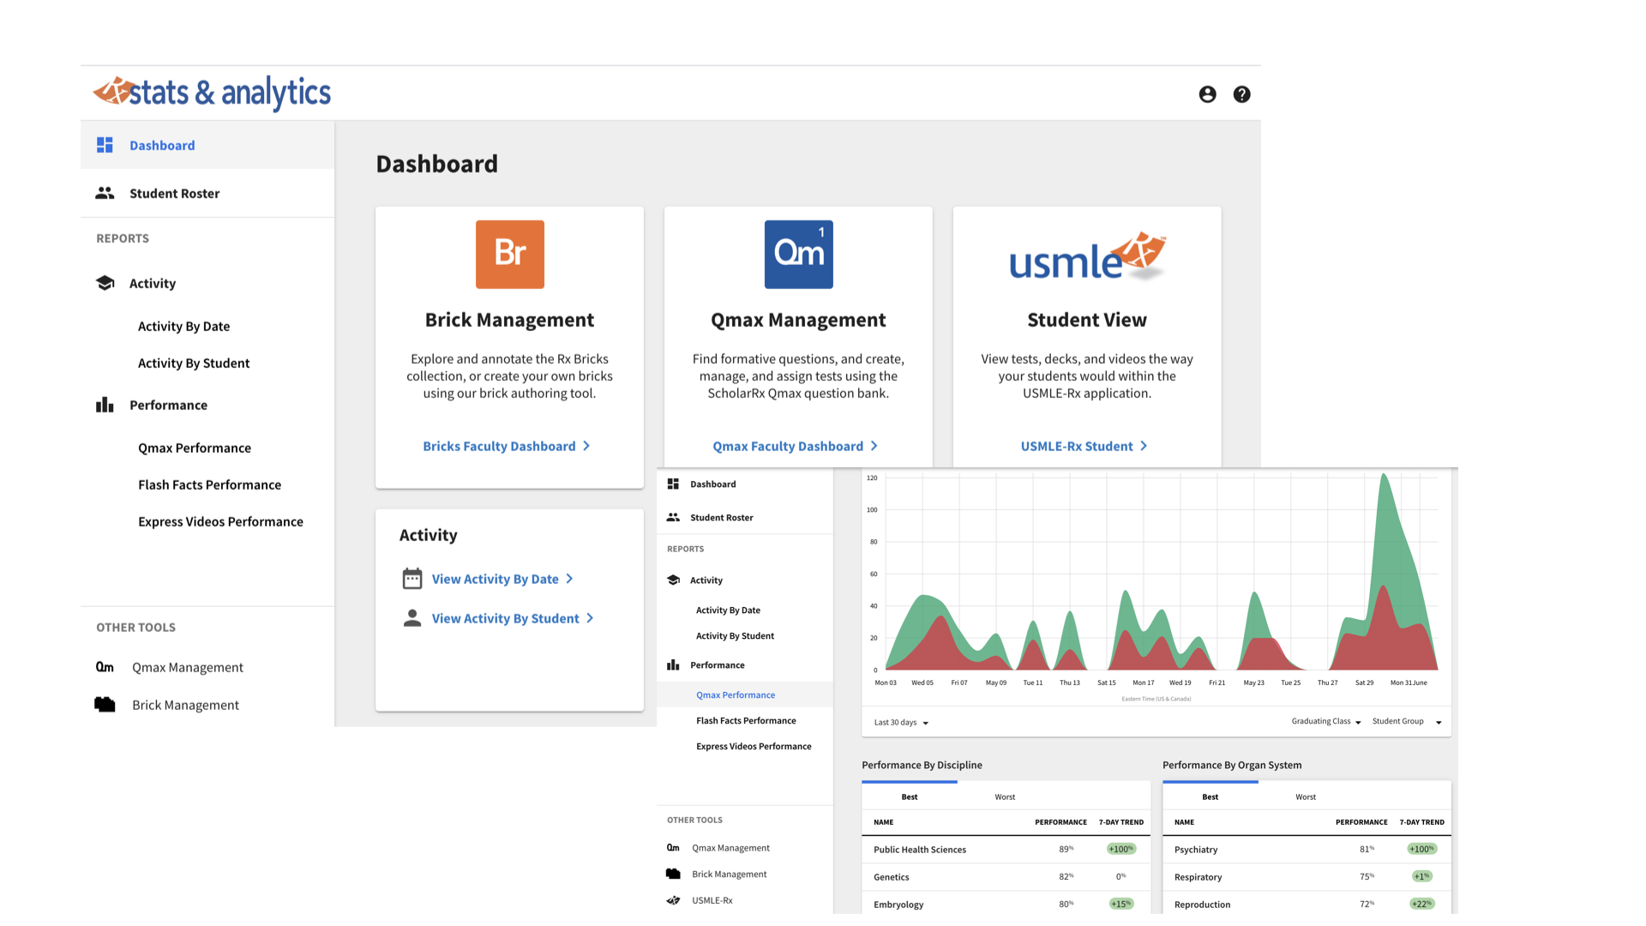Click the Activity graduation cap icon in main sidebar
Screen dimensions: 1646x926
(105, 283)
